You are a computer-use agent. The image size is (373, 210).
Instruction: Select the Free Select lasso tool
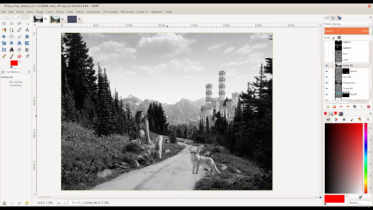(19, 23)
